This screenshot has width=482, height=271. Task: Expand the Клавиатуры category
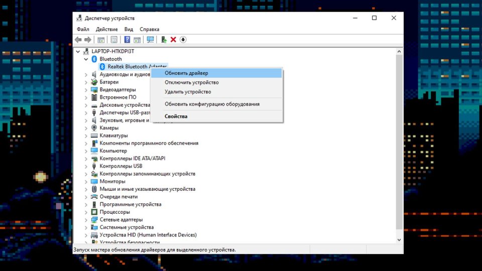pos(86,135)
